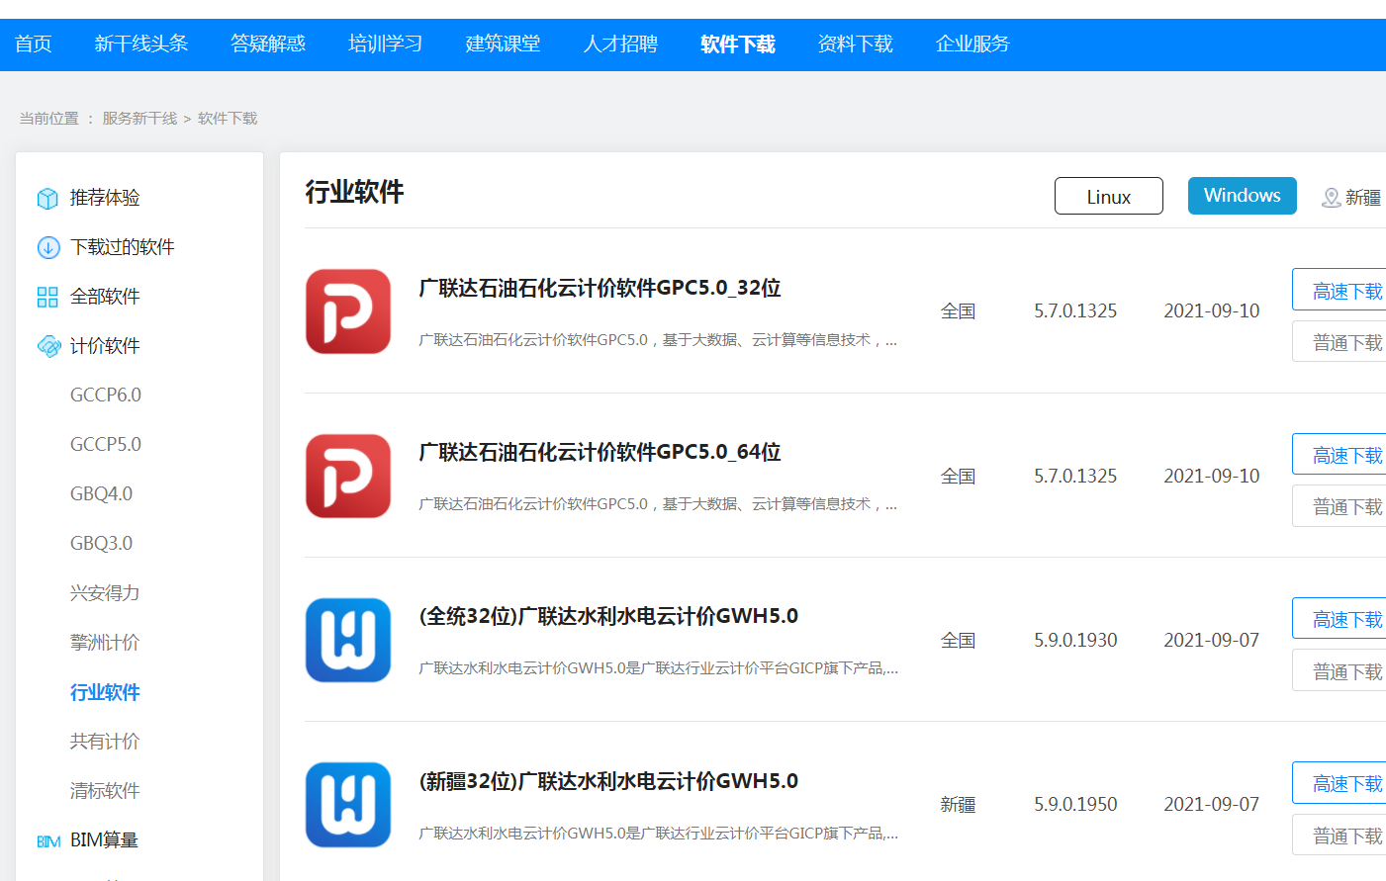
Task: Collapse the 计价软件 category
Action: click(105, 346)
